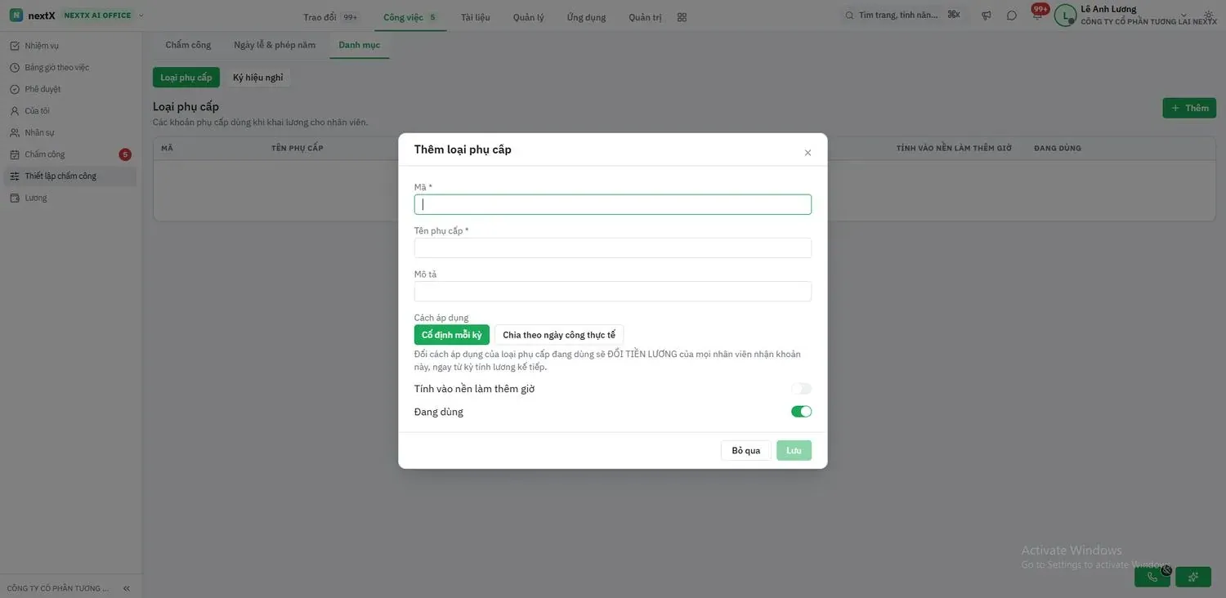
Task: Click into the Mô tả field
Action: coord(613,292)
